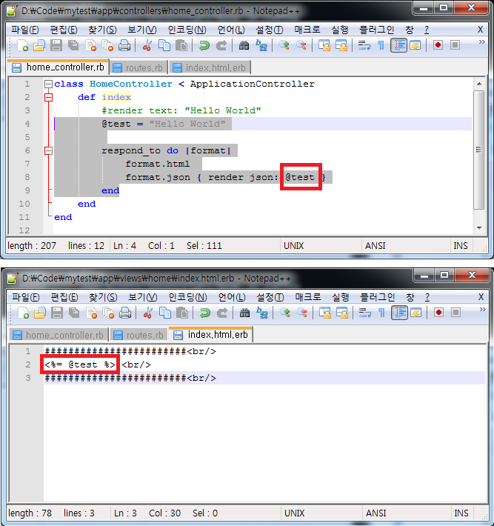The image size is (494, 526).
Task: Expand toolbar overflow chevron in home_controller.rb window
Action: pos(482,42)
